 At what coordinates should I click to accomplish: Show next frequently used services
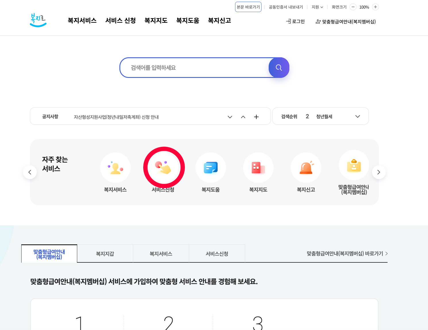pyautogui.click(x=379, y=172)
